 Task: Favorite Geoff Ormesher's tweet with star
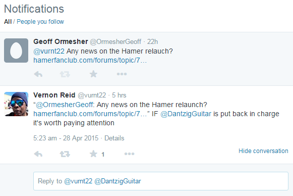(x=93, y=74)
